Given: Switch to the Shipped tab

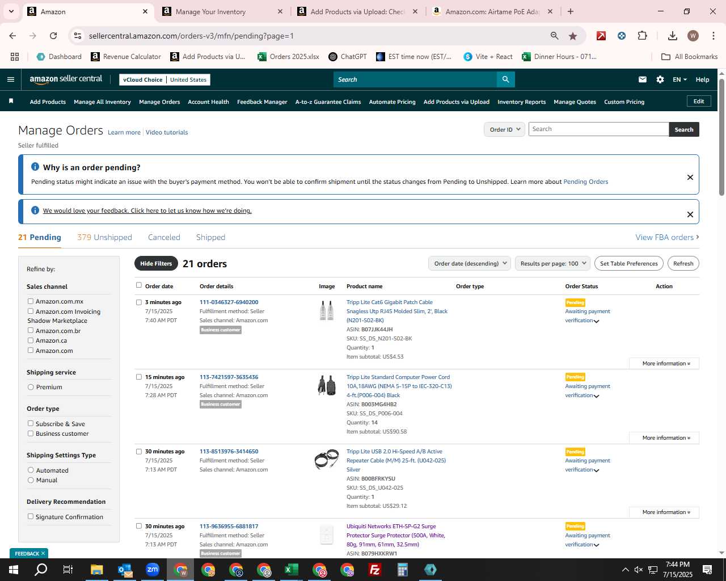Looking at the screenshot, I should point(210,237).
